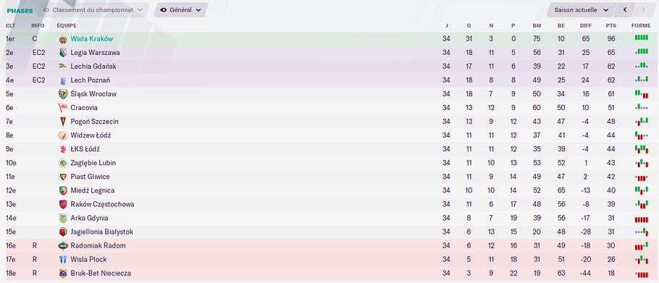
Task: Select the Arka Gdynia table row
Action: tap(329, 219)
